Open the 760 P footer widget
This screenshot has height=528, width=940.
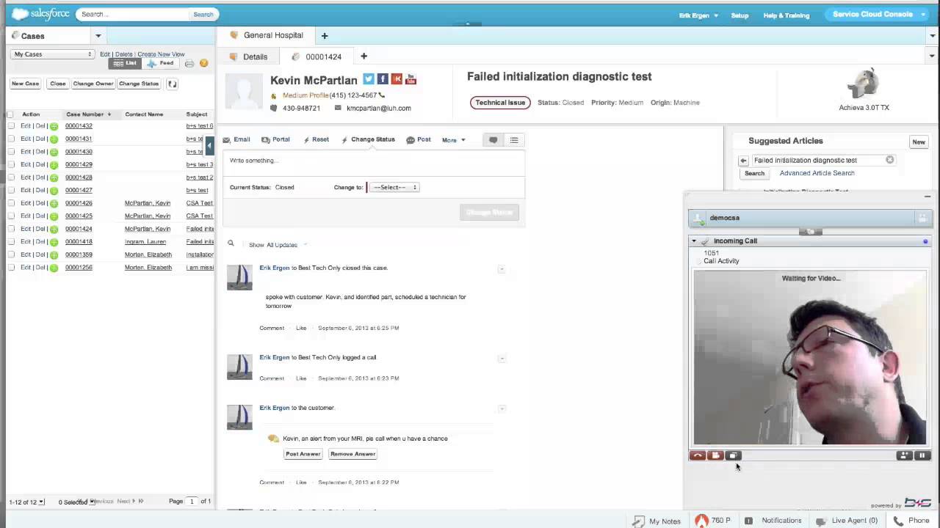[x=713, y=521]
